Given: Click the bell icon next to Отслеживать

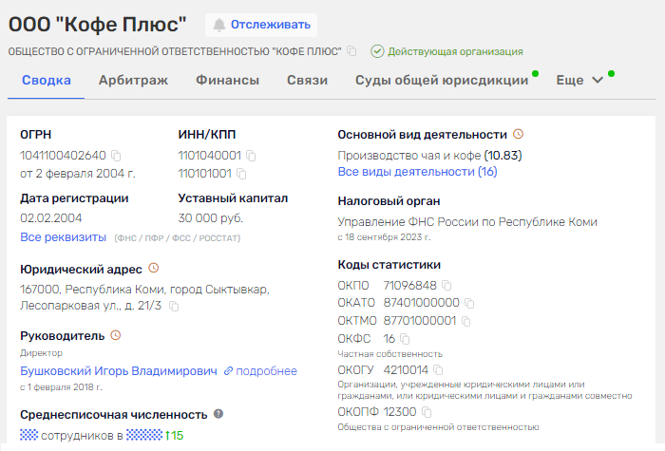Looking at the screenshot, I should 218,25.
